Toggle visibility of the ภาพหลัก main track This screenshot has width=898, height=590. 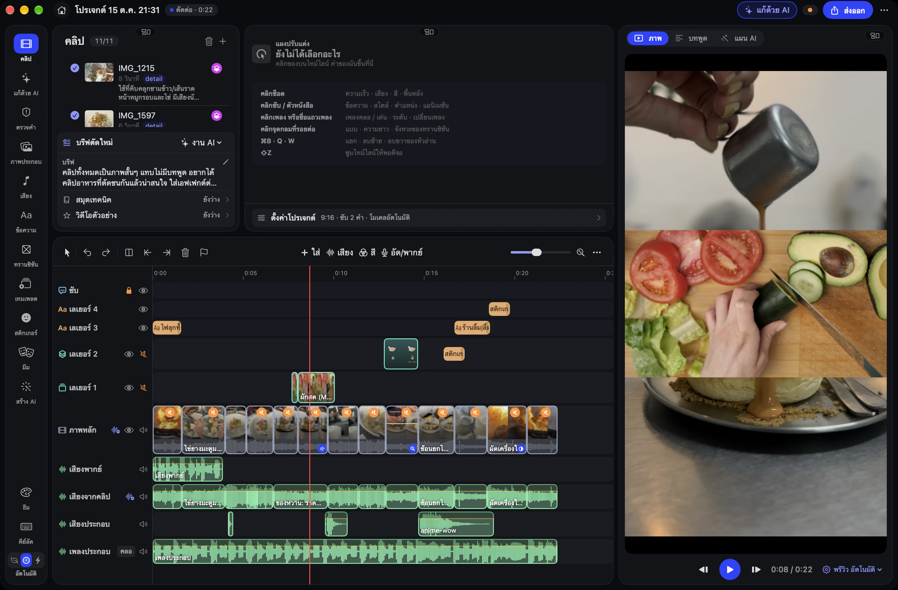pyautogui.click(x=129, y=430)
